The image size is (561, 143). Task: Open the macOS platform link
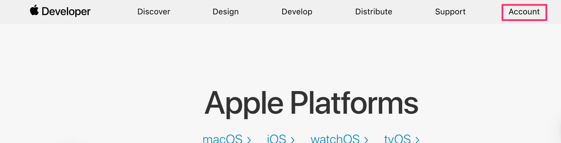(x=227, y=139)
